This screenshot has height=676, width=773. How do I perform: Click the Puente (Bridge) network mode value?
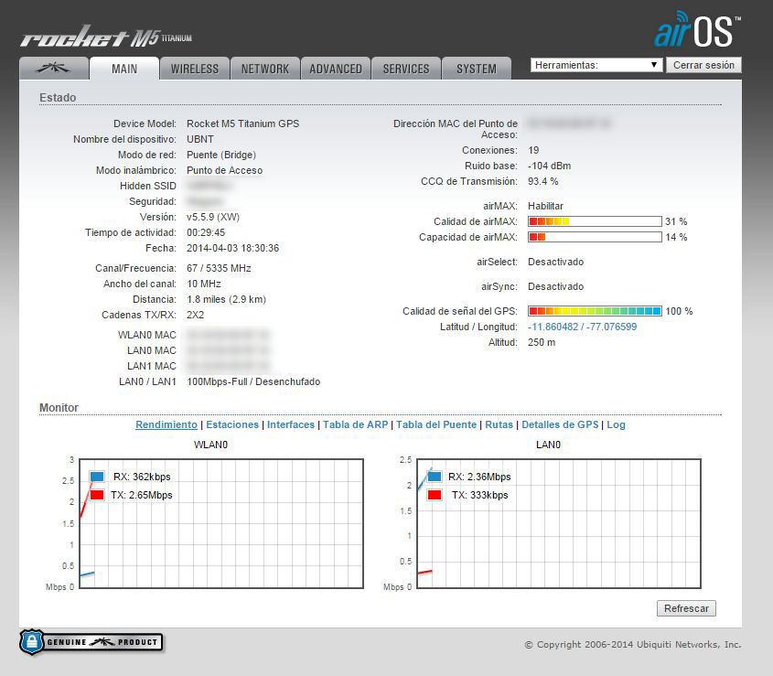point(220,155)
